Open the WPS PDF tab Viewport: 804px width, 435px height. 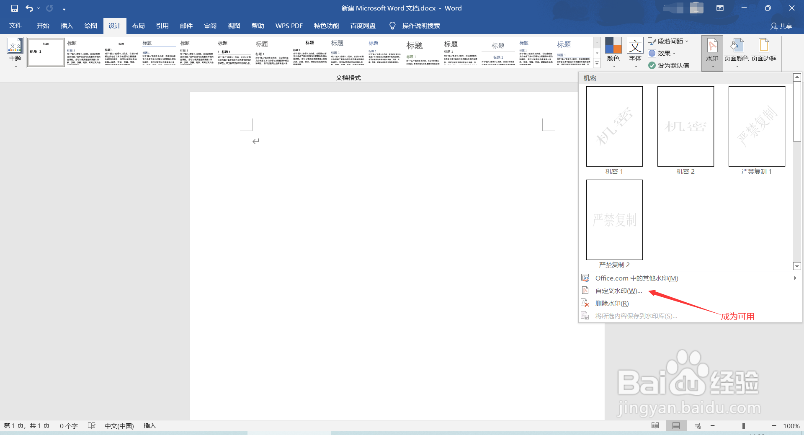289,26
